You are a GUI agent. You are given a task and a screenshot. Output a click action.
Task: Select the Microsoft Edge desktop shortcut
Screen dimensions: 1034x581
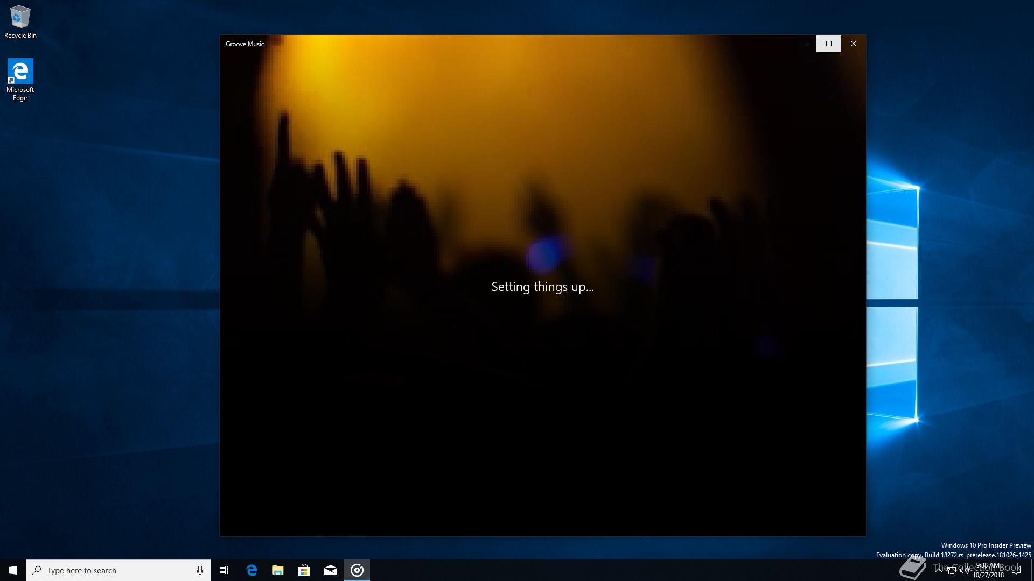(x=20, y=80)
